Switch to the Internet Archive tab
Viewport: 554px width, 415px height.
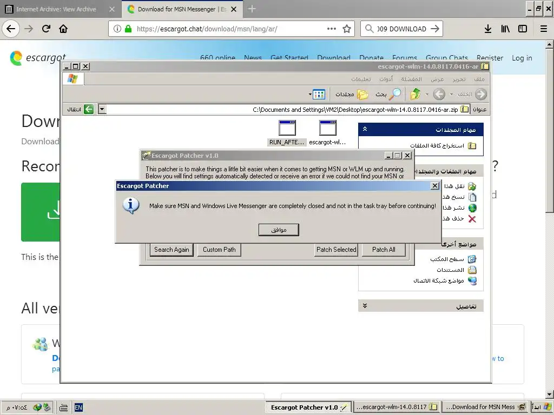(x=60, y=9)
